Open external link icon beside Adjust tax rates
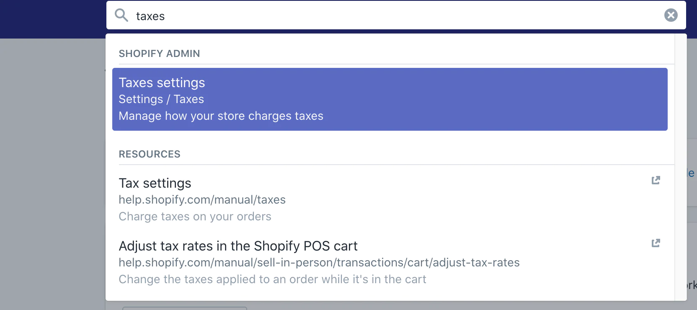 tap(656, 243)
